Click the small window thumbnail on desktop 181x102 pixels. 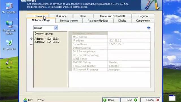172,98
